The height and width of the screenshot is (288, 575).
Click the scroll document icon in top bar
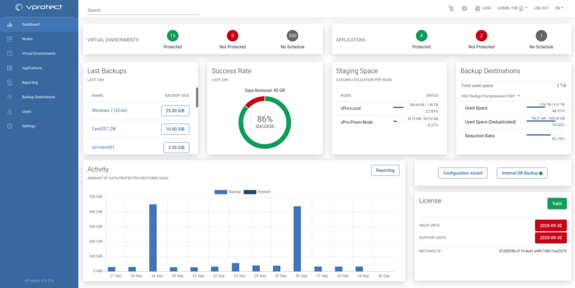[x=451, y=8]
